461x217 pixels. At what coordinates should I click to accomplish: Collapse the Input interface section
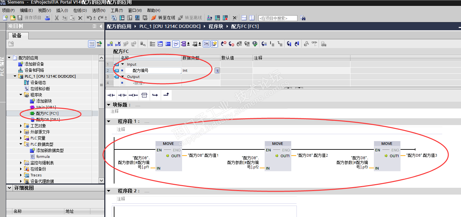point(123,64)
